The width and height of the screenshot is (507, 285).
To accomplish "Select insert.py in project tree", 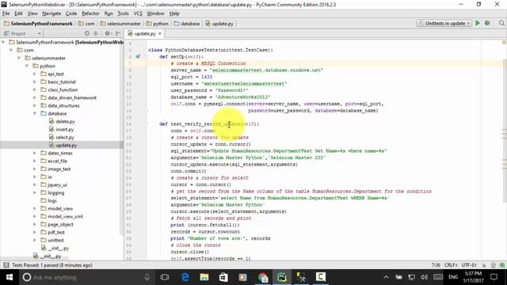I will 64,129.
